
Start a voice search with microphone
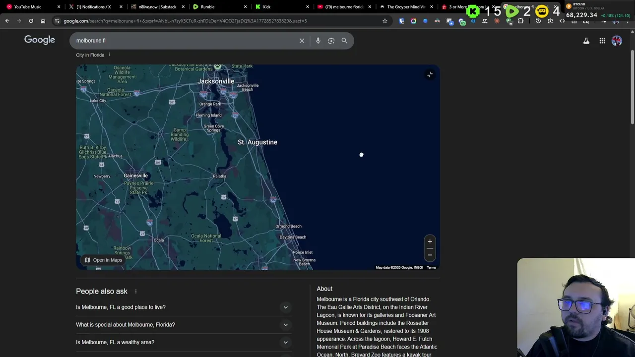tap(318, 41)
